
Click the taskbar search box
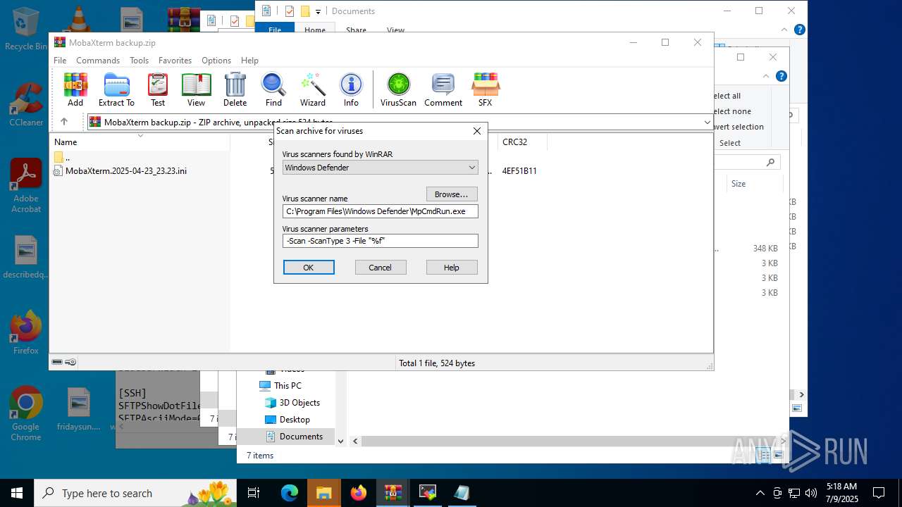(x=135, y=493)
